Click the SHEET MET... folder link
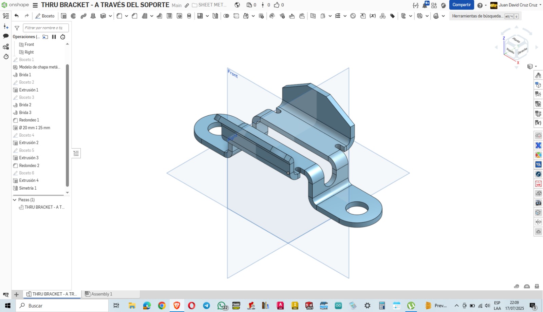The width and height of the screenshot is (543, 312). coord(209,5)
